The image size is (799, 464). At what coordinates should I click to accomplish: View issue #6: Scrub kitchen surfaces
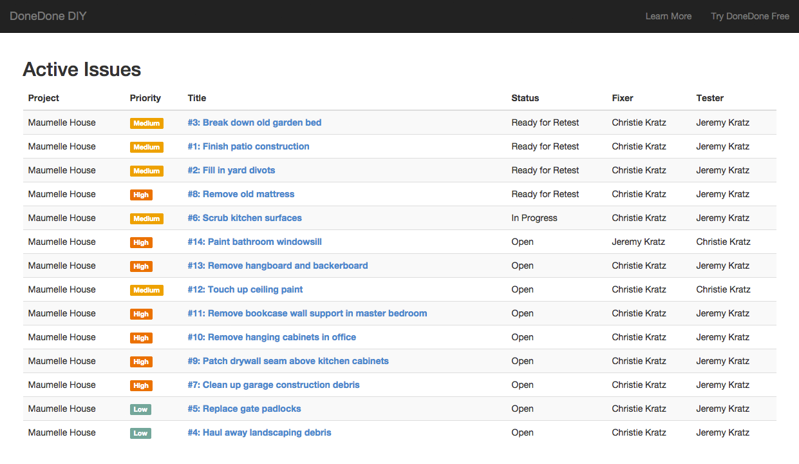pos(245,218)
